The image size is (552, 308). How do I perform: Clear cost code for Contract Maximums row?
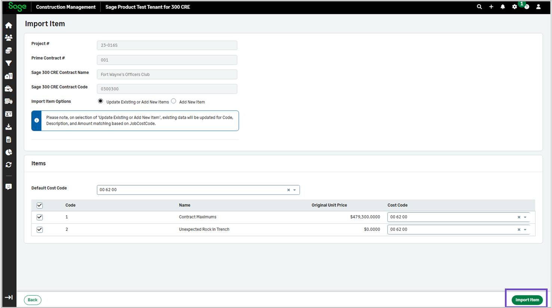click(519, 217)
